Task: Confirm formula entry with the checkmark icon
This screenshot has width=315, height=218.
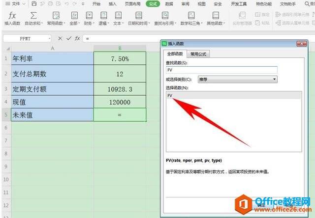Action: (69, 38)
